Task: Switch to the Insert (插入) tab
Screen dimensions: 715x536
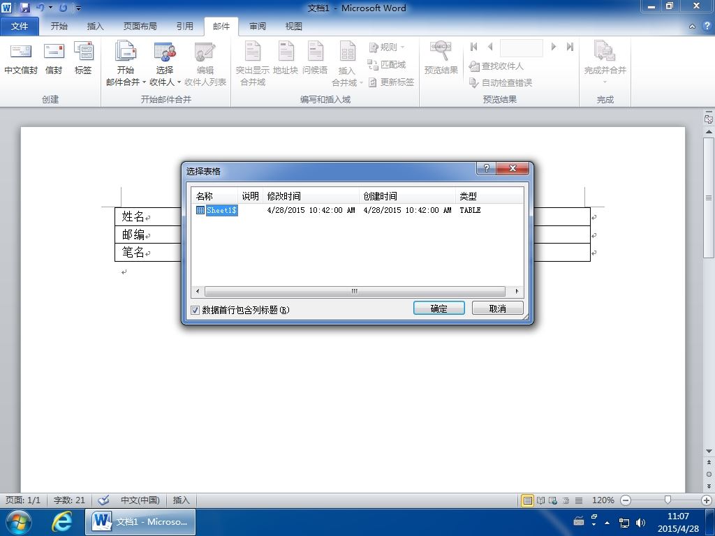Action: coord(95,27)
